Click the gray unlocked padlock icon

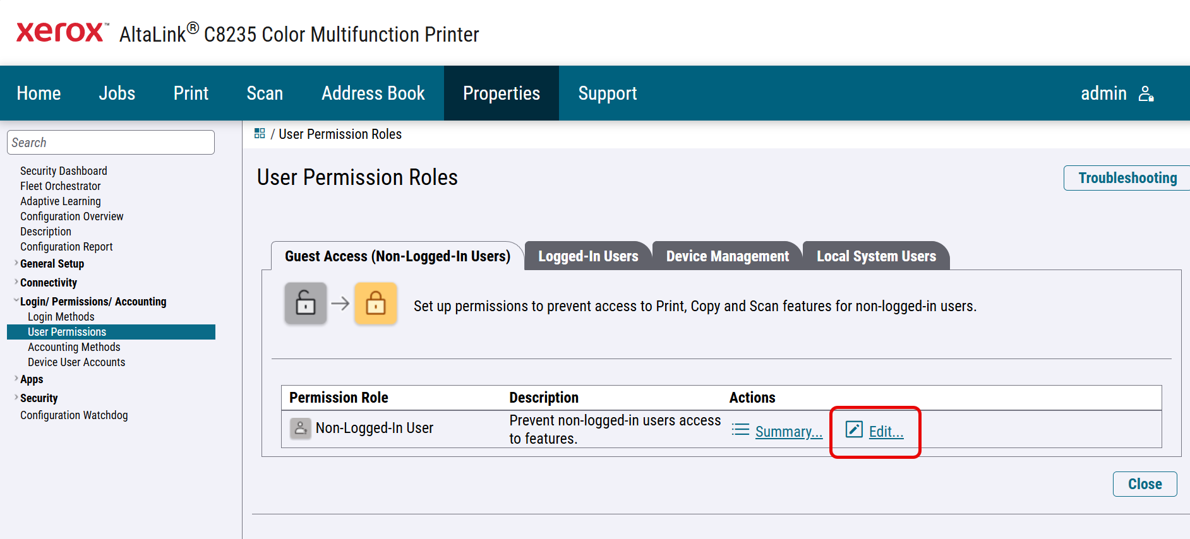pyautogui.click(x=306, y=304)
